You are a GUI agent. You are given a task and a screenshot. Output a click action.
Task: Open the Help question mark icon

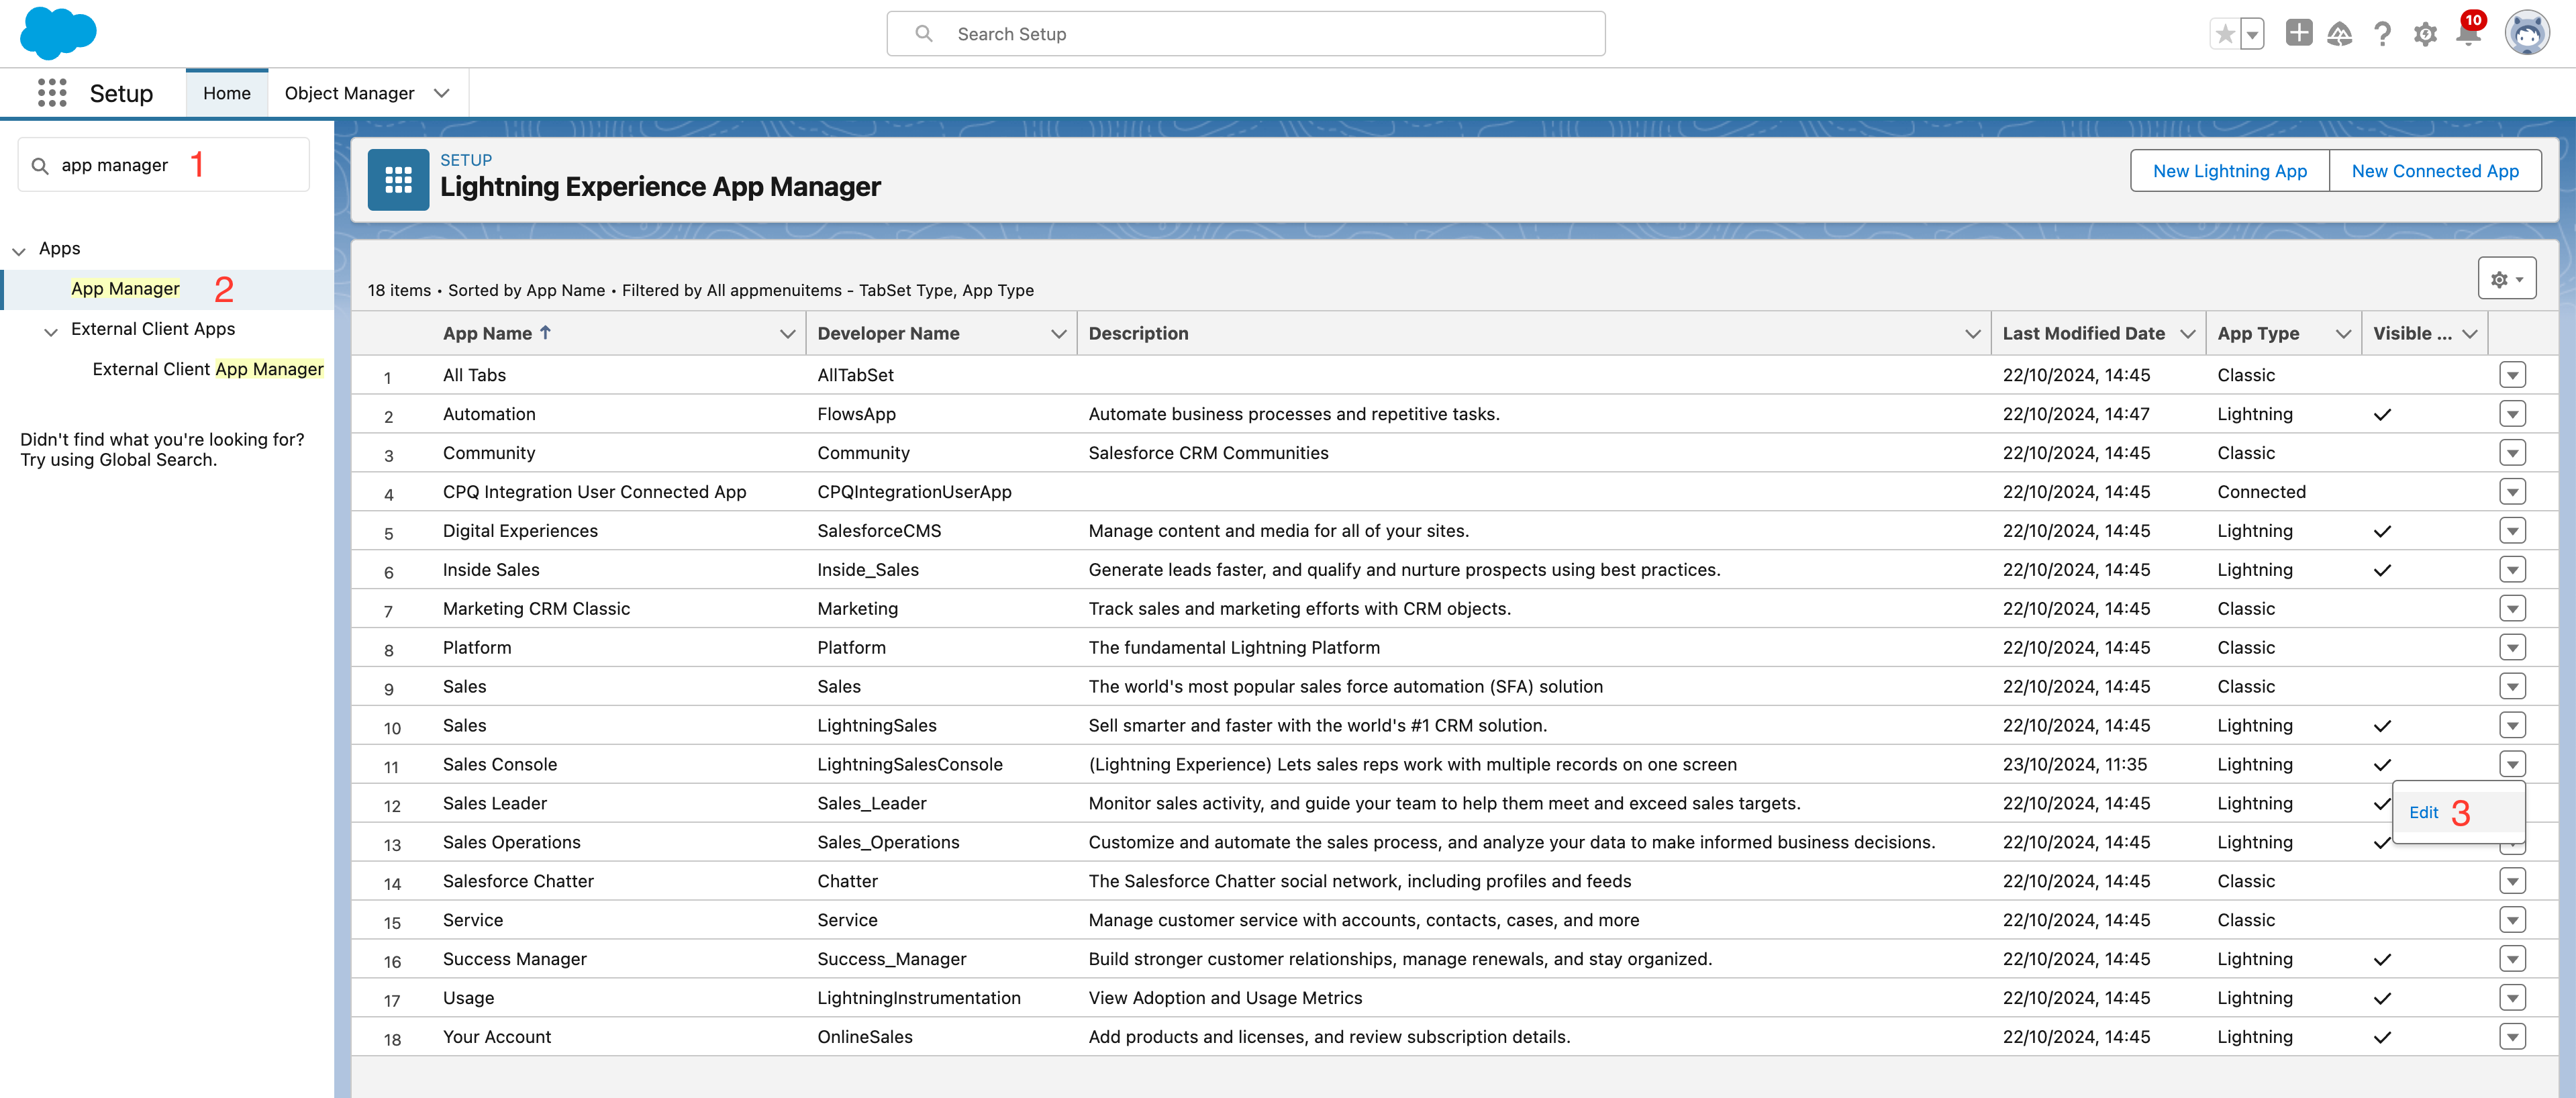pyautogui.click(x=2382, y=34)
